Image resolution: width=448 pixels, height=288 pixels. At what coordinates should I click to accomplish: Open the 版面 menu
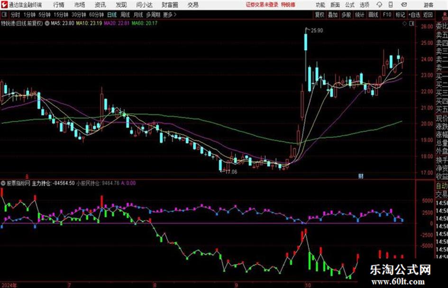pos(335,5)
